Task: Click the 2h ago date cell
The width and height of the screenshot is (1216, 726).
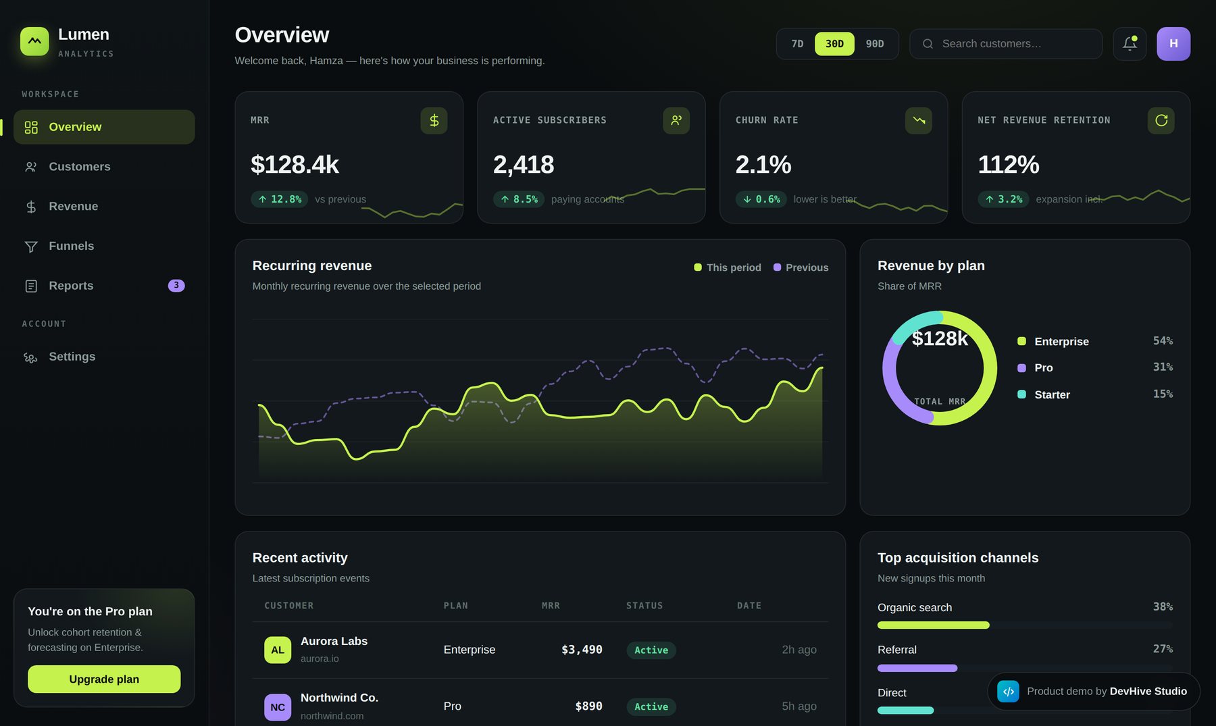Action: coord(799,650)
